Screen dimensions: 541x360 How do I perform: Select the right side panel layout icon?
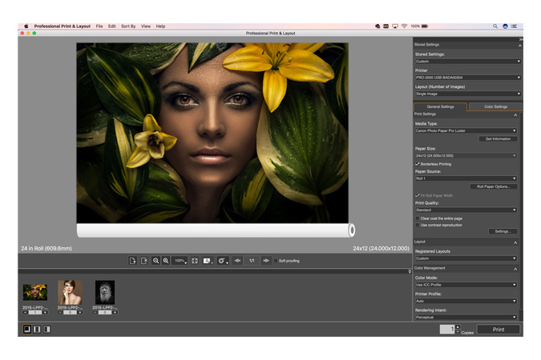point(47,329)
